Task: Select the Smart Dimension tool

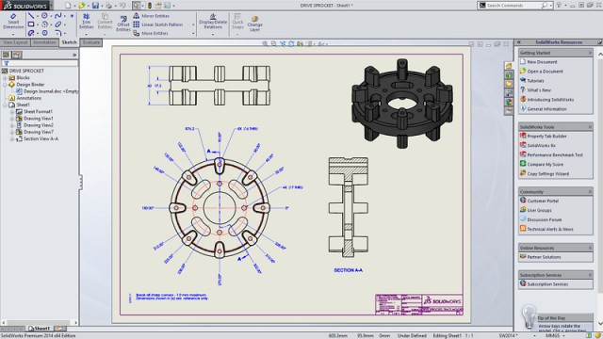Action: coord(13,22)
